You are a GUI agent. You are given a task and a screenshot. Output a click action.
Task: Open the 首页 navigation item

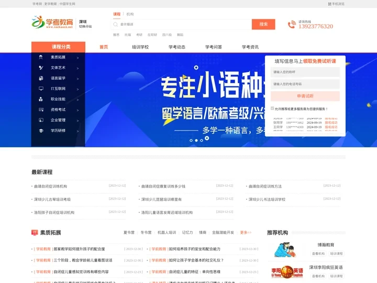pos(104,47)
